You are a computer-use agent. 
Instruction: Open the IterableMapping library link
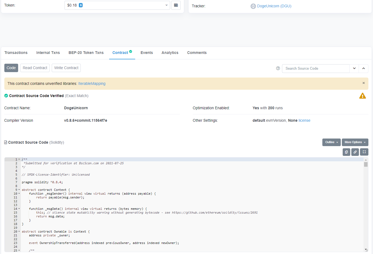click(x=92, y=83)
